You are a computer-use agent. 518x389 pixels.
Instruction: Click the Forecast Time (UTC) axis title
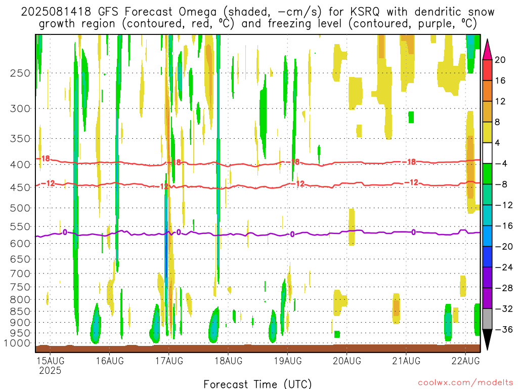click(x=257, y=384)
